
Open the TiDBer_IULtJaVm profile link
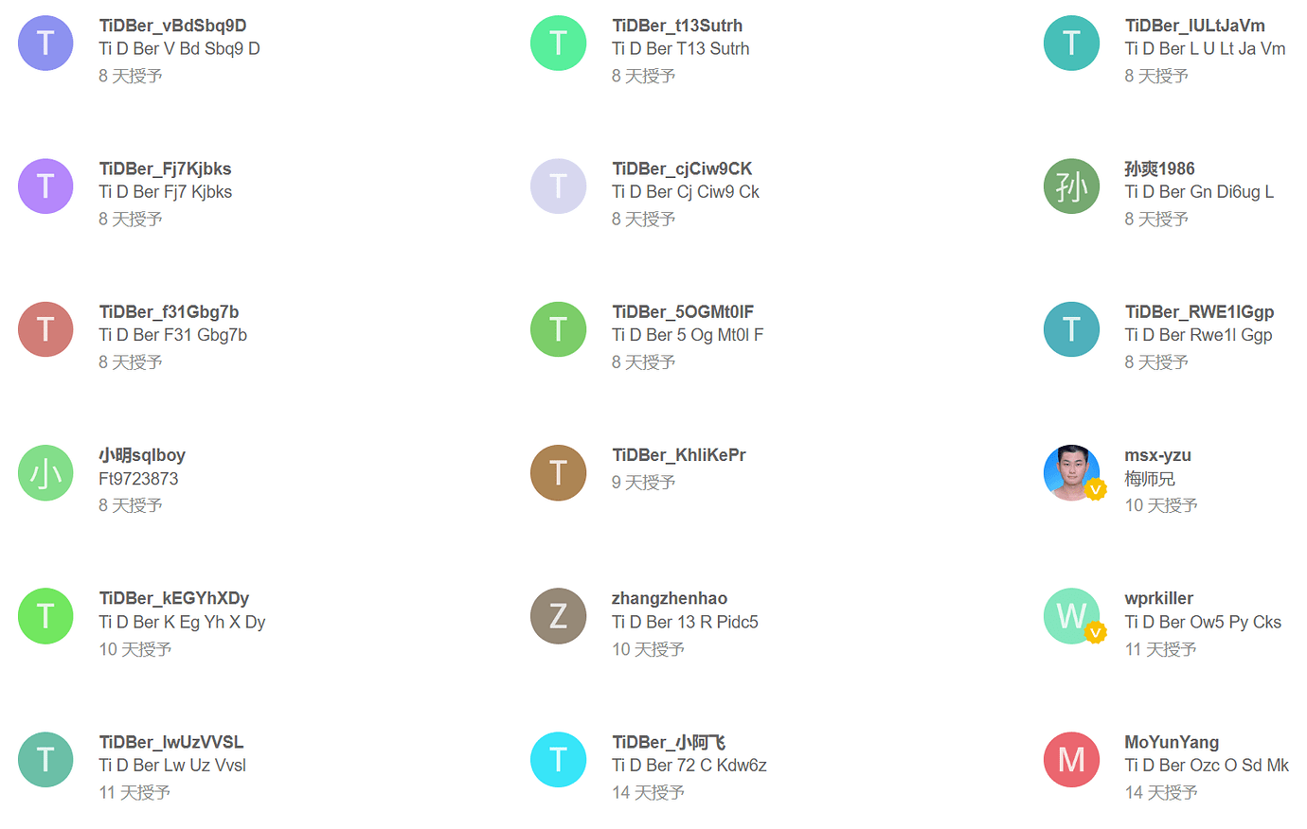[x=1194, y=26]
